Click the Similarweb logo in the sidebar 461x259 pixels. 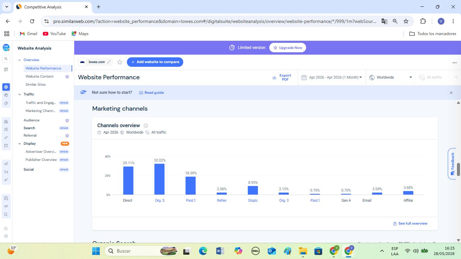tap(6, 48)
